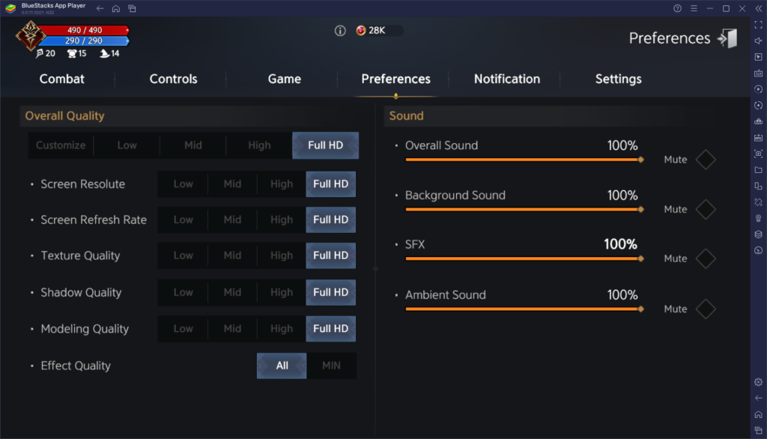This screenshot has height=439, width=767.
Task: Open the multi-instance icon in the title bar
Action: 132,8
